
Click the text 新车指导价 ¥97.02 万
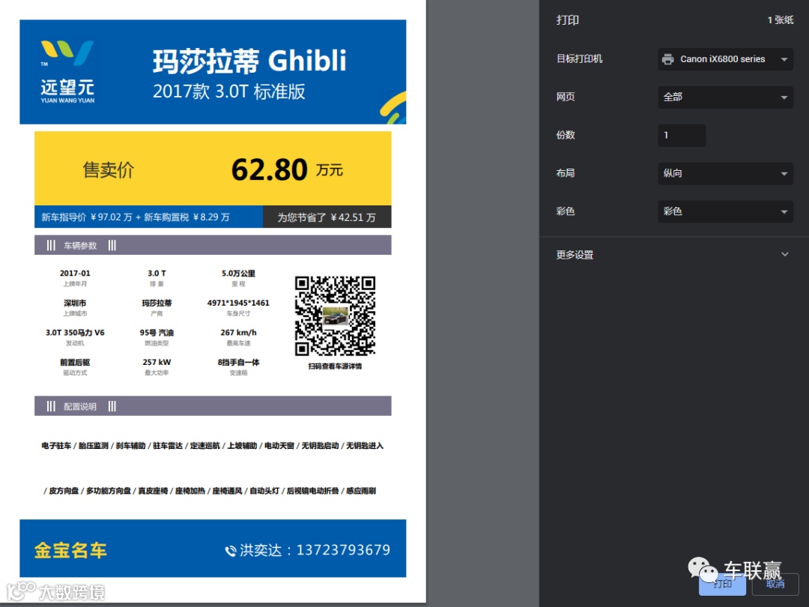87,217
